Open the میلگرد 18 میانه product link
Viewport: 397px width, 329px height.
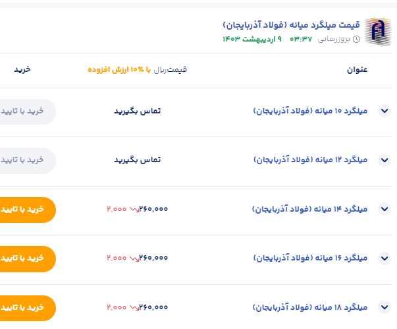(x=310, y=307)
